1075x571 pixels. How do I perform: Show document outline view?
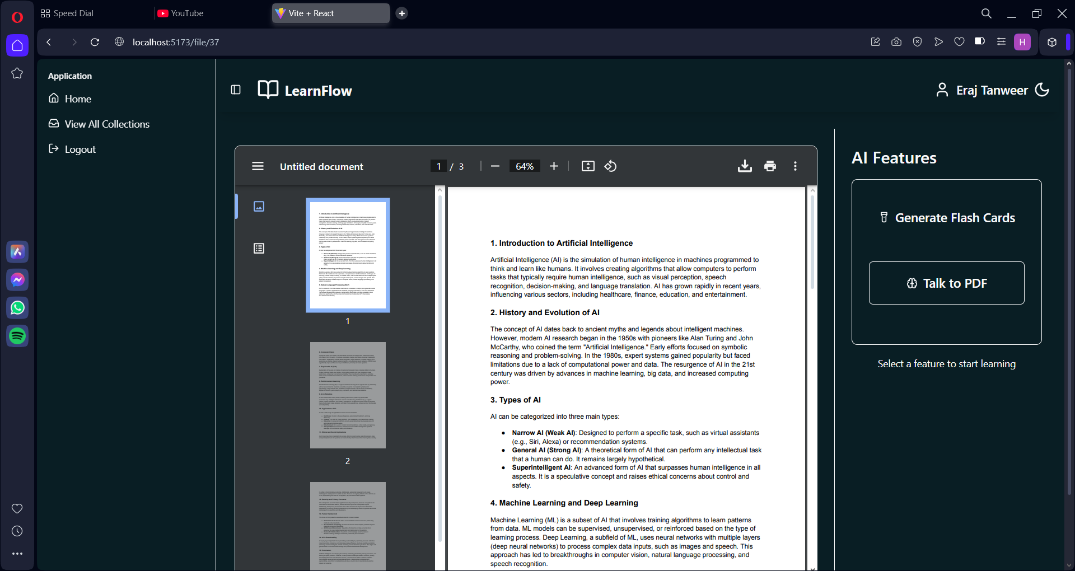tap(259, 249)
